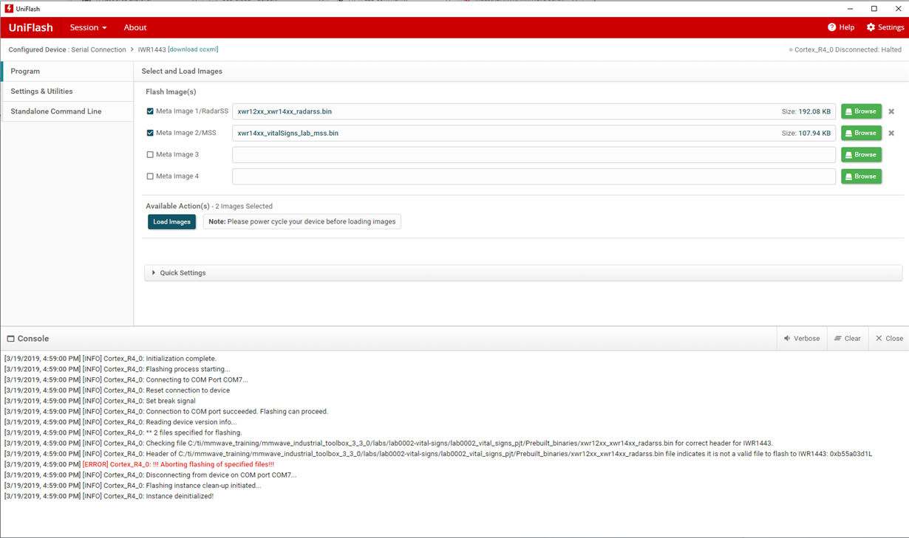Click the download ccxml link
This screenshot has height=538, width=909.
pos(193,49)
